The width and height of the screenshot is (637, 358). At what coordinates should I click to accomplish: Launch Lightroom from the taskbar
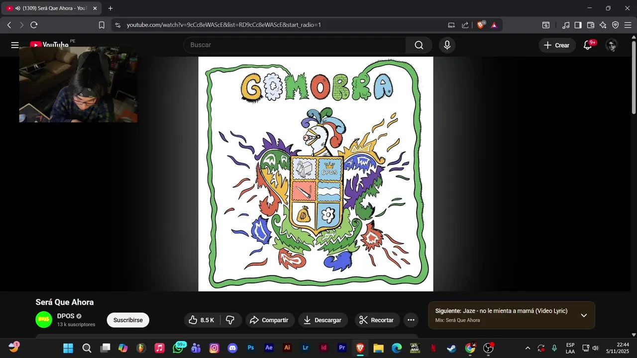click(x=306, y=348)
